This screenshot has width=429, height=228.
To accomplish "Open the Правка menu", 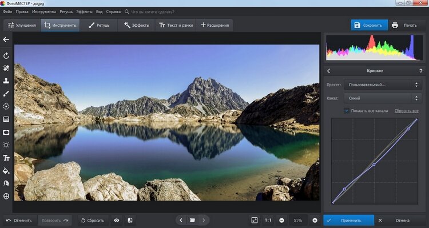I will pyautogui.click(x=22, y=12).
